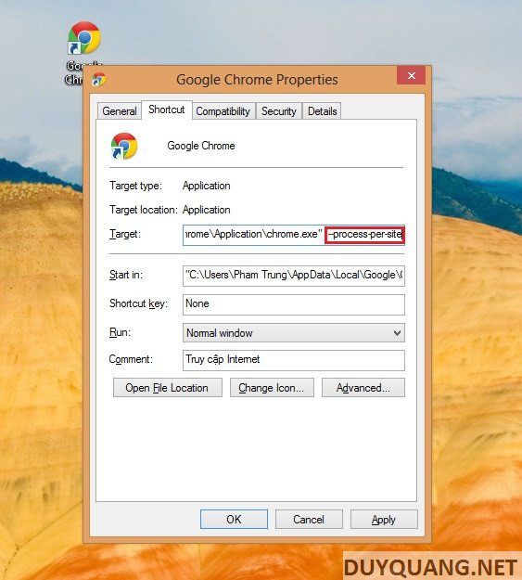Click the Cancel button
This screenshot has width=522, height=580.
[x=309, y=520]
